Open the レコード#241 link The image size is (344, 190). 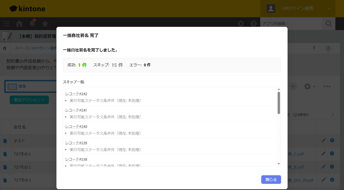(76, 110)
